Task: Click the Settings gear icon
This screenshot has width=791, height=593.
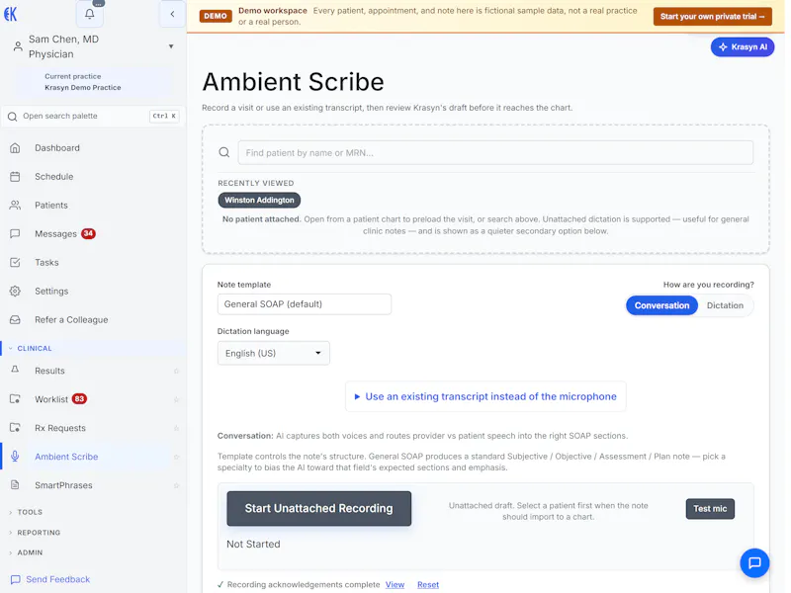Action: pyautogui.click(x=15, y=292)
